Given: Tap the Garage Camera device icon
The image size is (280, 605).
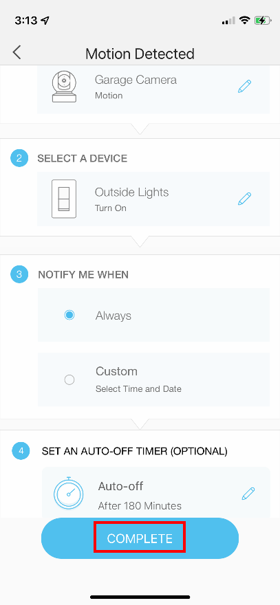Looking at the screenshot, I should point(64,87).
